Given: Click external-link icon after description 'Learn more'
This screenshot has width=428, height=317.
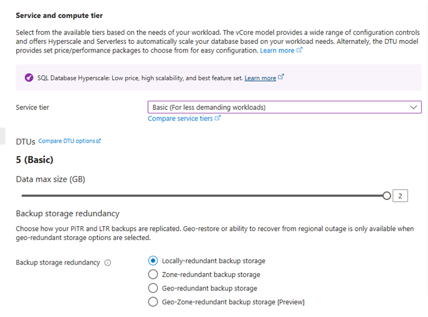Looking at the screenshot, I should [300, 50].
